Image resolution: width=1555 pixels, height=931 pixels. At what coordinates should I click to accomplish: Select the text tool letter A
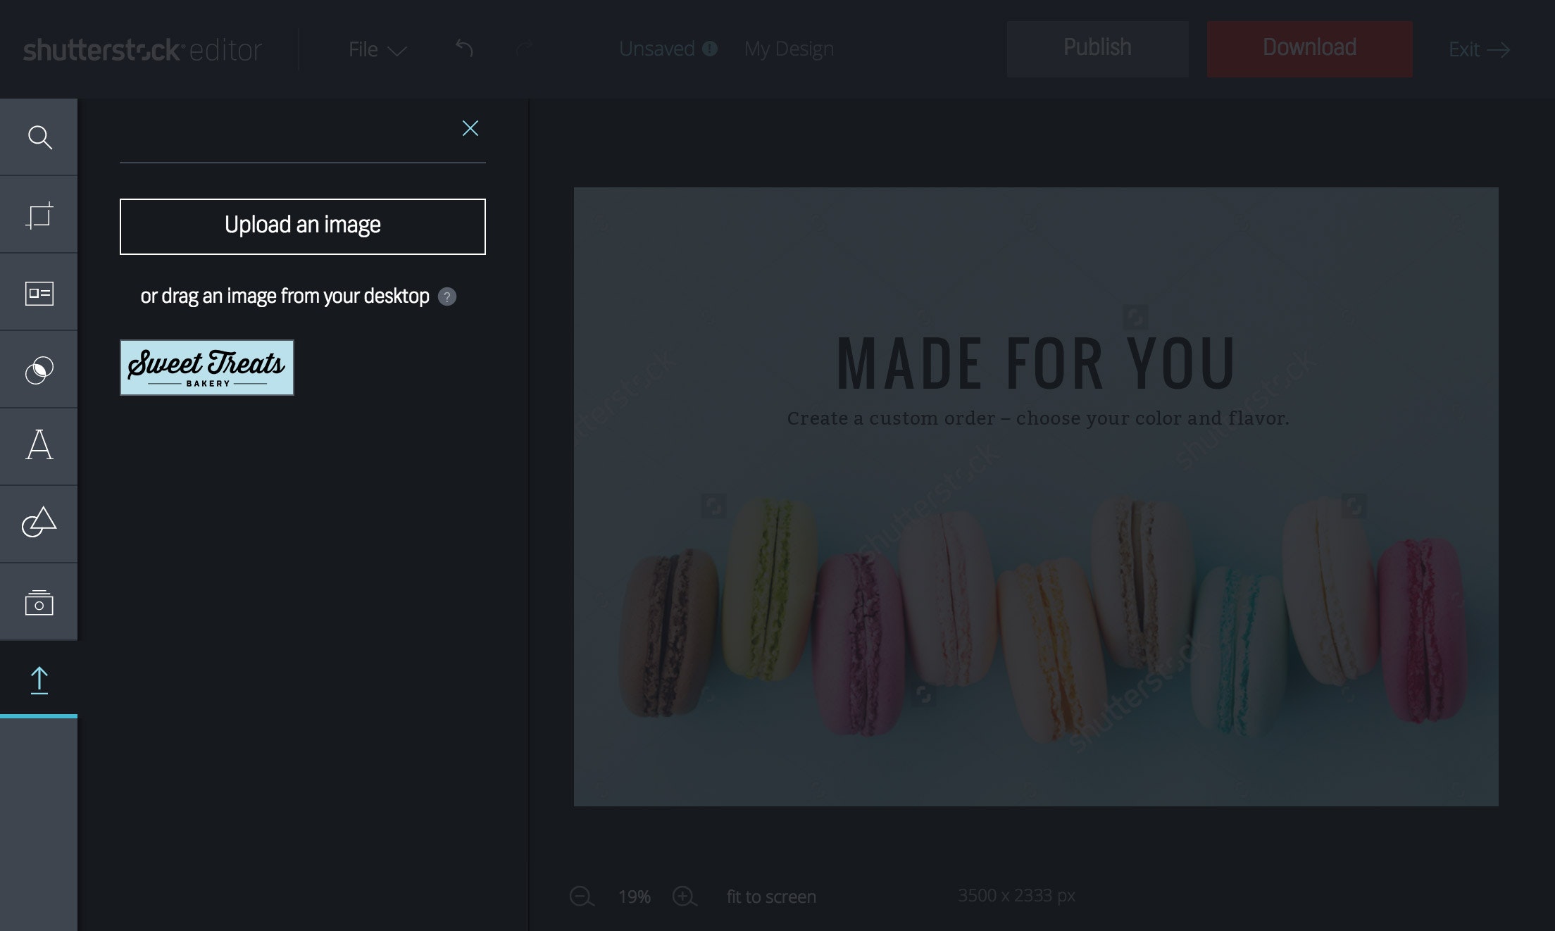39,446
